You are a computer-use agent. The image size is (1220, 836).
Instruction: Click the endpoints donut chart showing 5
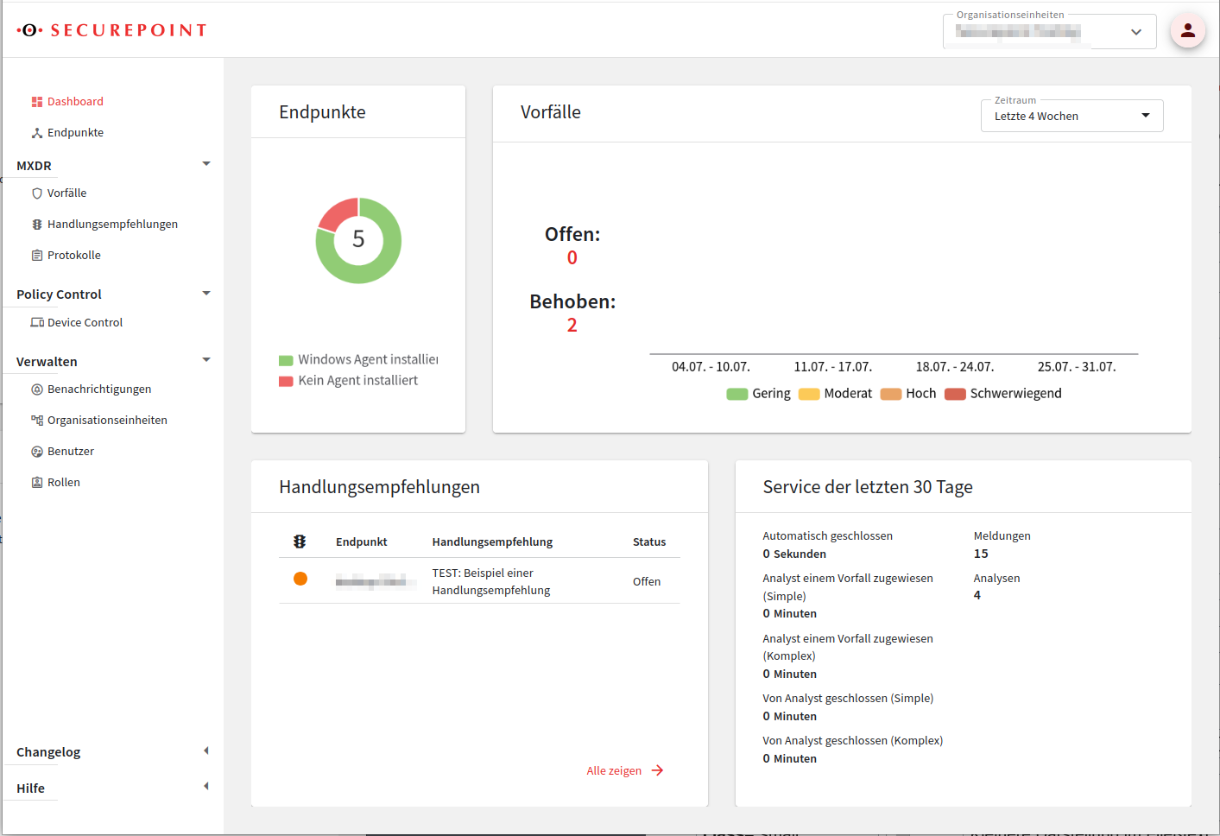click(x=358, y=241)
